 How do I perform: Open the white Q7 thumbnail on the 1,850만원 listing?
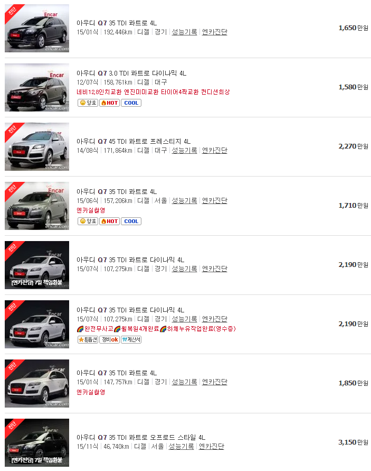click(x=36, y=383)
